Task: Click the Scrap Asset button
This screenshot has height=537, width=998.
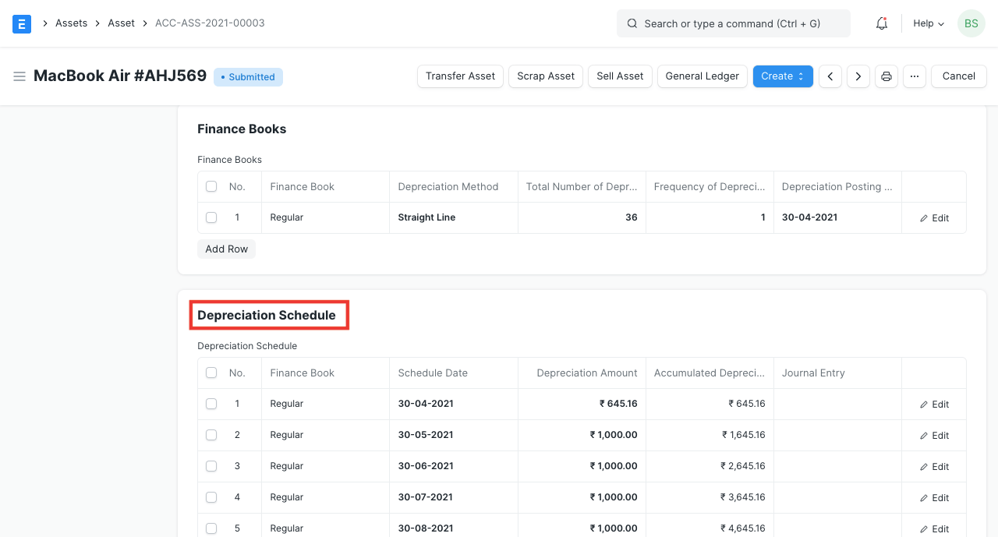Action: click(546, 76)
